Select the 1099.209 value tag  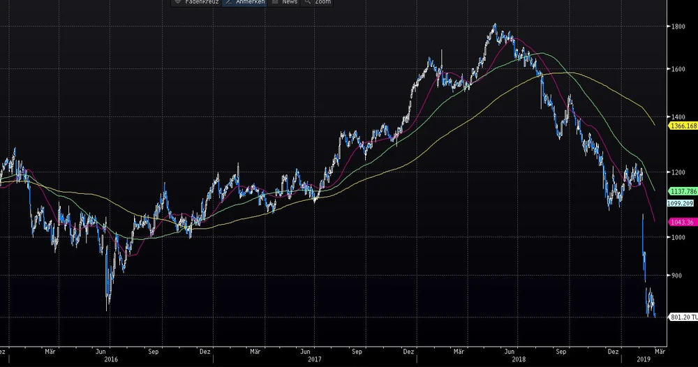681,203
